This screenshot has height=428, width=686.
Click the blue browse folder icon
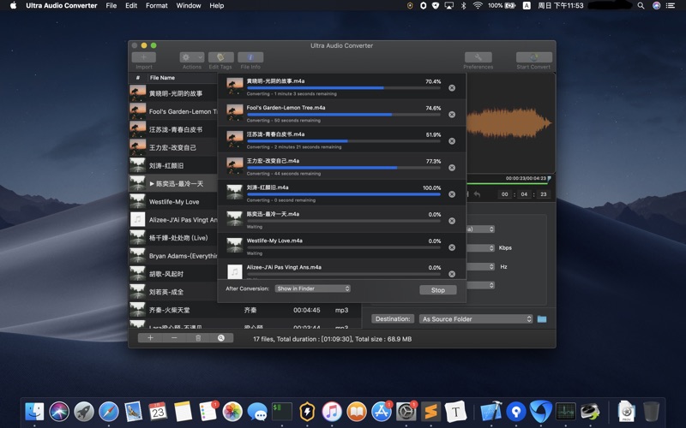pyautogui.click(x=542, y=318)
